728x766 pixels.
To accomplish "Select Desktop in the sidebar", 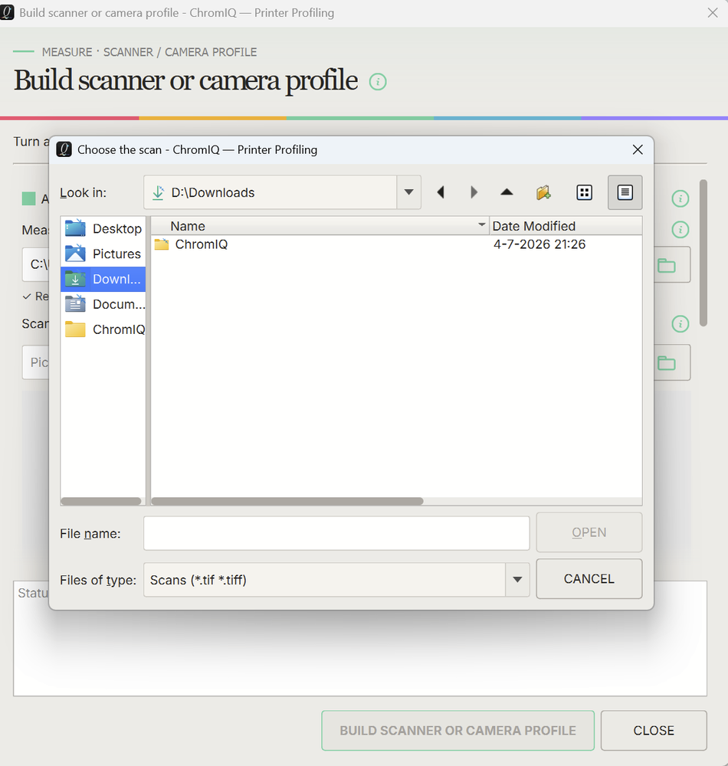I will tap(103, 228).
